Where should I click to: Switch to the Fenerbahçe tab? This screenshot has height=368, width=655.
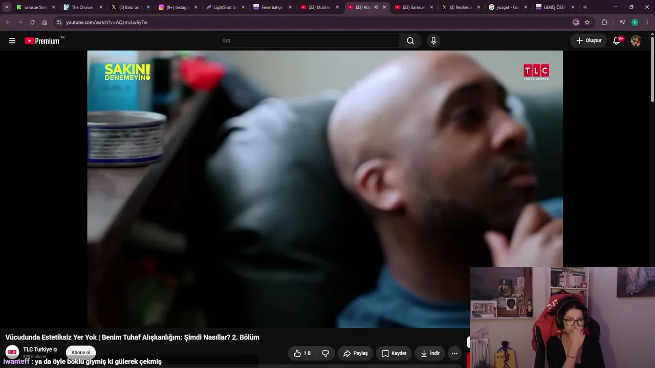[272, 7]
